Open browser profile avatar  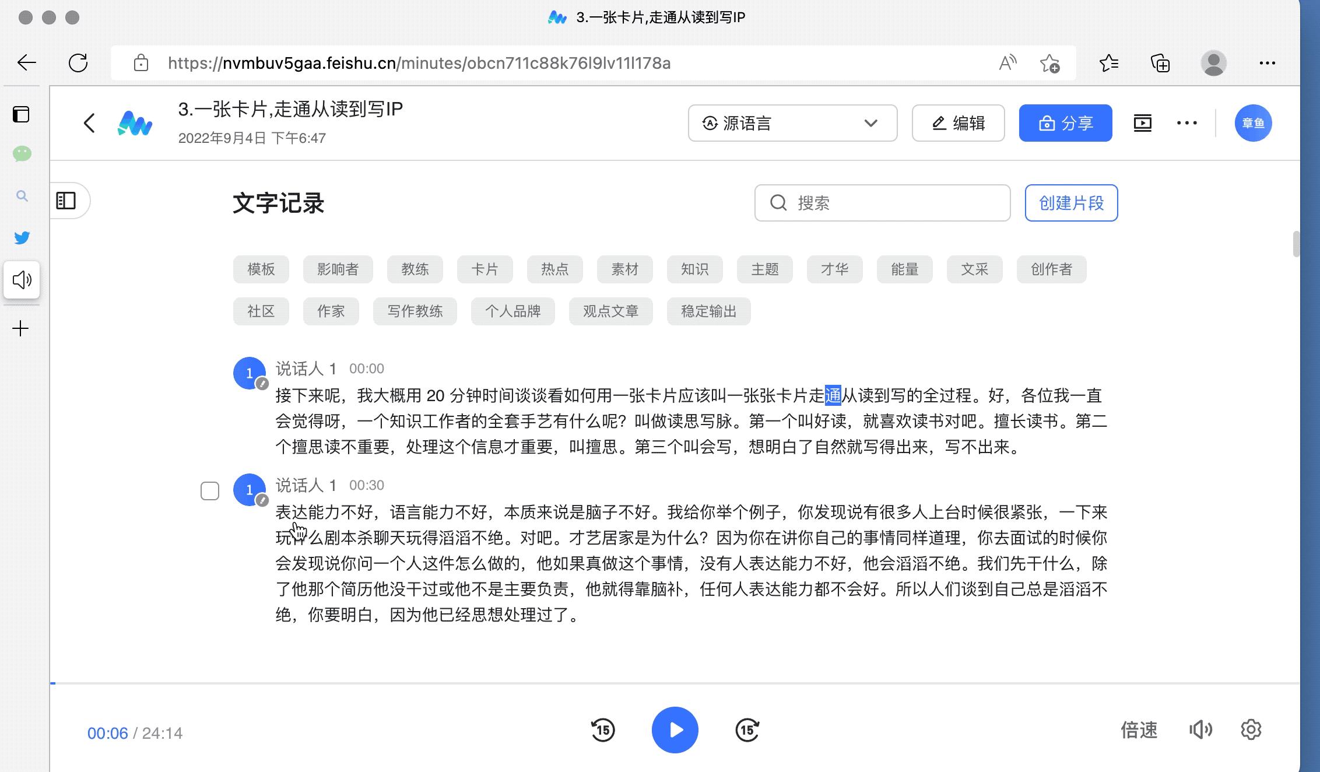click(x=1213, y=62)
